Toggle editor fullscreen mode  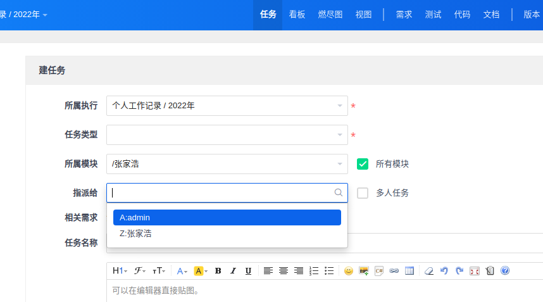click(475, 271)
